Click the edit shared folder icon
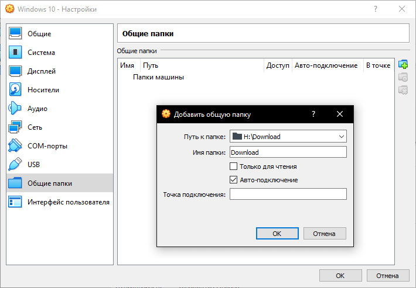The image size is (416, 288). point(403,77)
